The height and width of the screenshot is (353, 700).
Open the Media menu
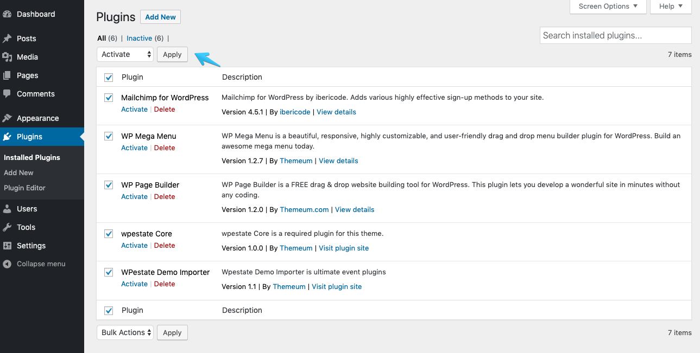click(27, 57)
